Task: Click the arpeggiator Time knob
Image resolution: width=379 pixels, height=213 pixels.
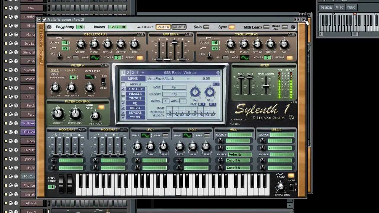Action: 195,93
